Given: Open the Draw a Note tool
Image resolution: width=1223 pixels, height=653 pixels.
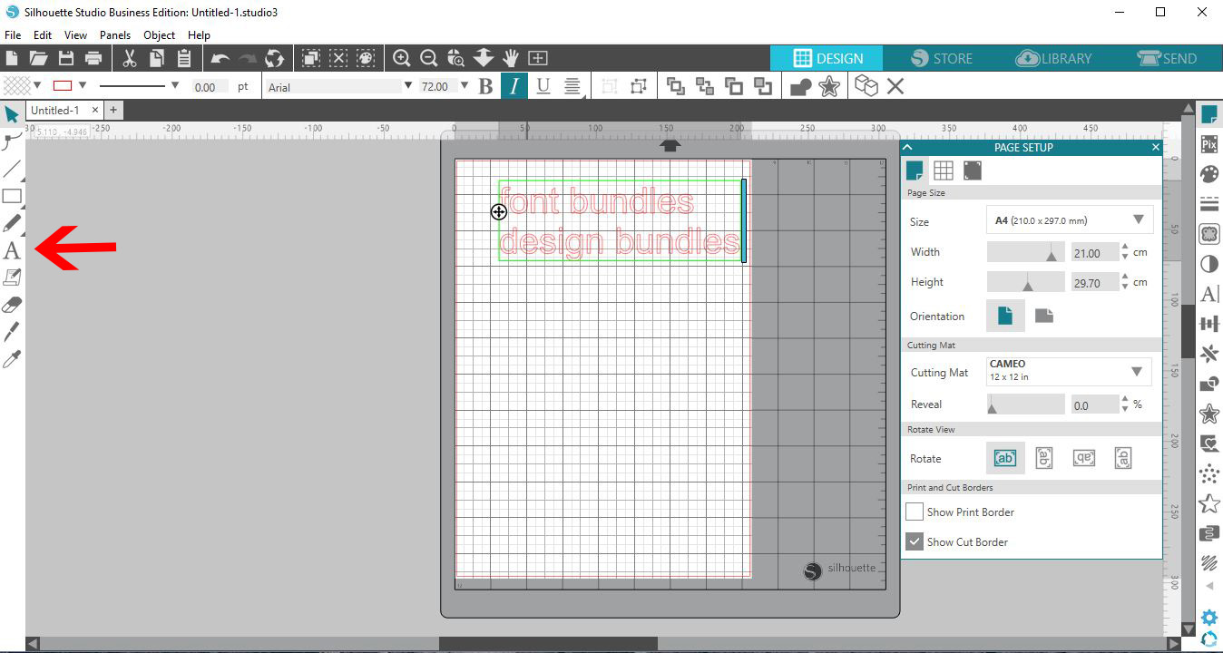Looking at the screenshot, I should click(x=12, y=278).
